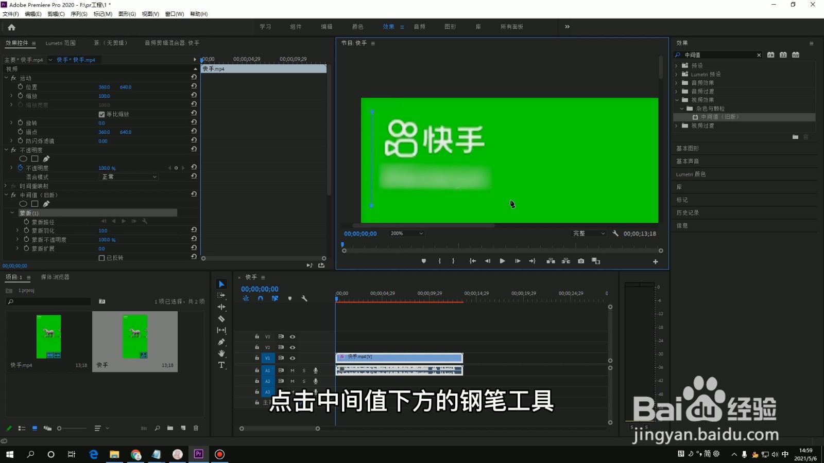Step forward one frame
Image resolution: width=824 pixels, height=463 pixels.
[518, 261]
